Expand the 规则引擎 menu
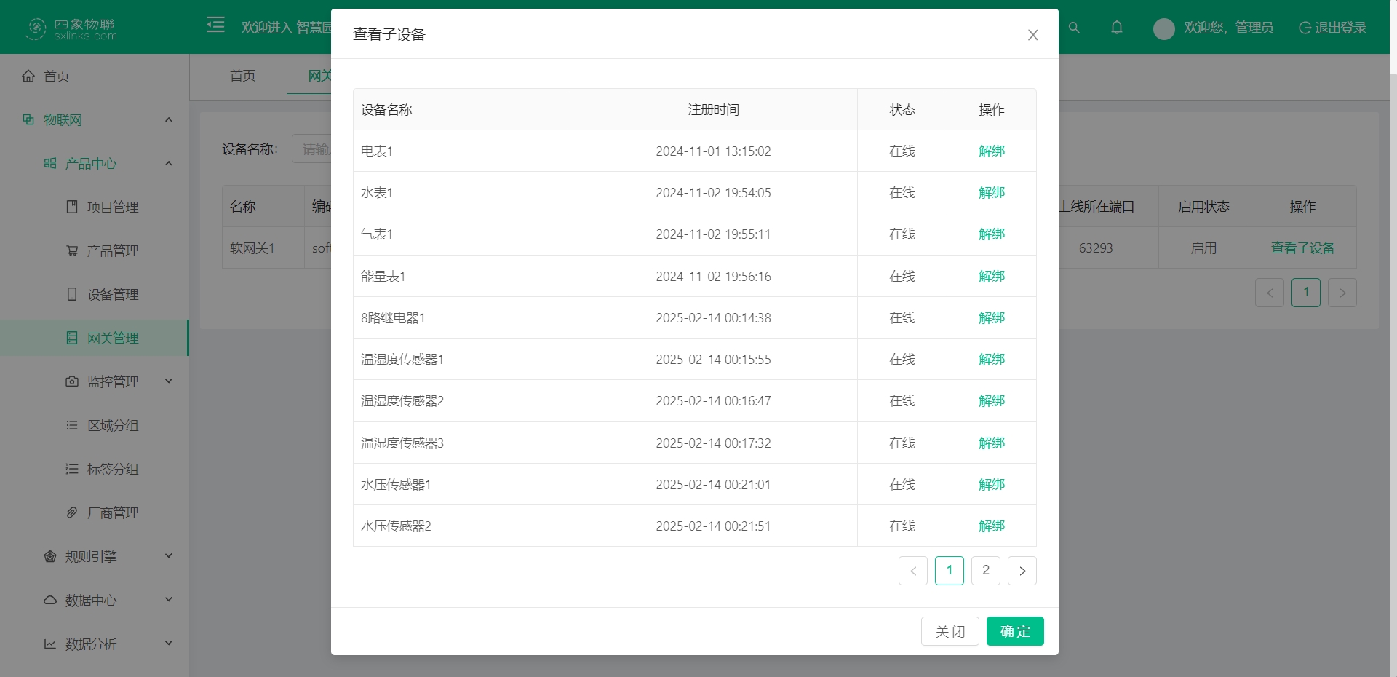Screen dimensions: 1397x677 (169, 556)
